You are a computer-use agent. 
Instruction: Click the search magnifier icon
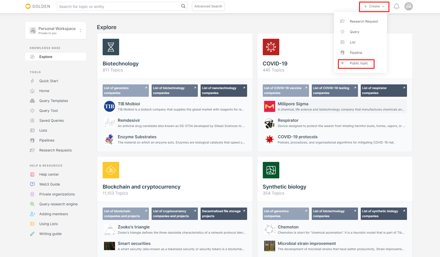pos(183,6)
